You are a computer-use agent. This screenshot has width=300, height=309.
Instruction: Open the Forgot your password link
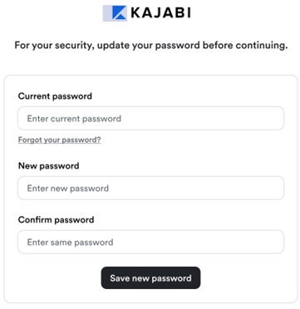[x=59, y=140]
